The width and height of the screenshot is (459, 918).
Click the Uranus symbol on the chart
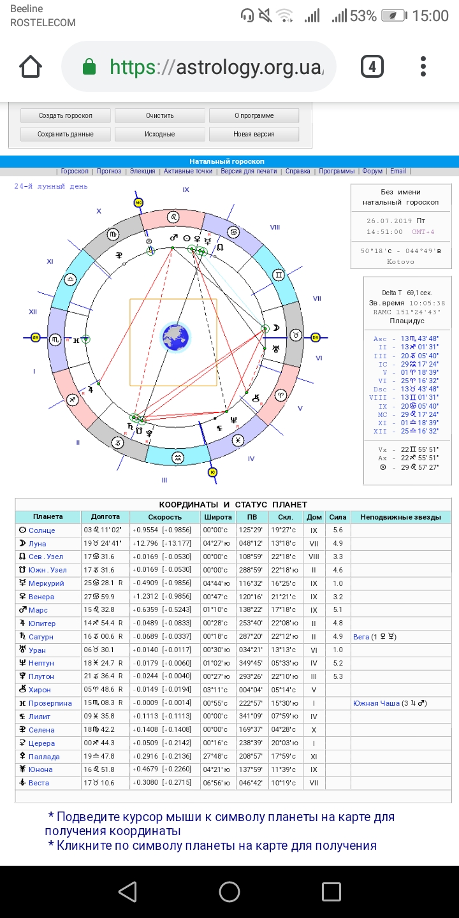275,348
